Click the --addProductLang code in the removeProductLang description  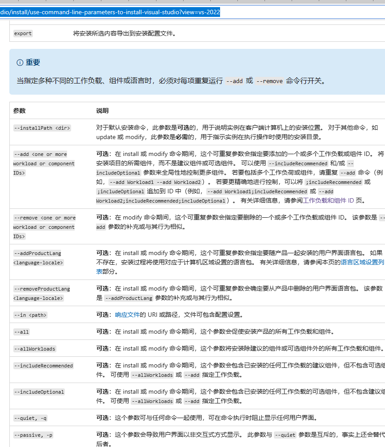point(128,298)
